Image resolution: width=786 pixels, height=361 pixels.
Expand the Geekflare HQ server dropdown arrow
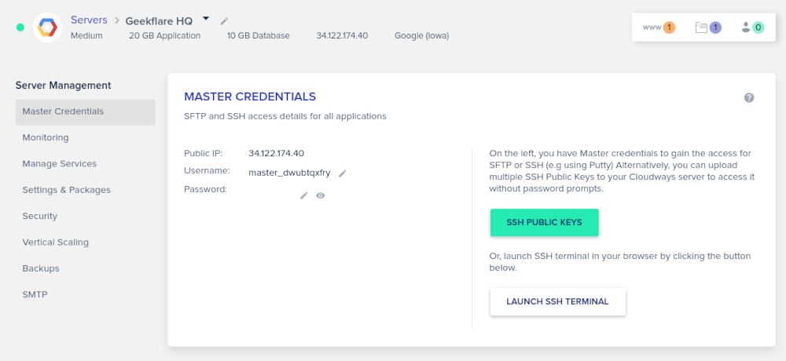pos(206,18)
